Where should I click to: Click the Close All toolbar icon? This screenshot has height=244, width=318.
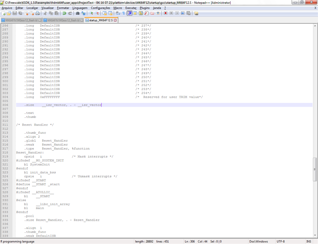pos(32,13)
